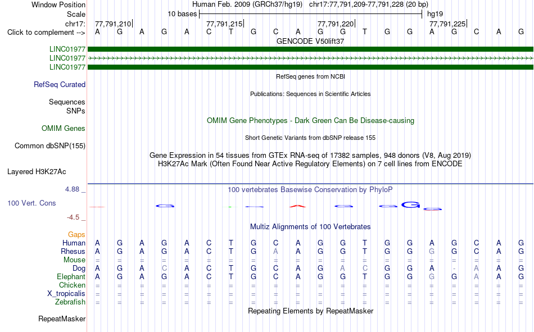Click the 'Common dbSNP(155)' track label
Screen dimensions: 534x332
pos(50,145)
